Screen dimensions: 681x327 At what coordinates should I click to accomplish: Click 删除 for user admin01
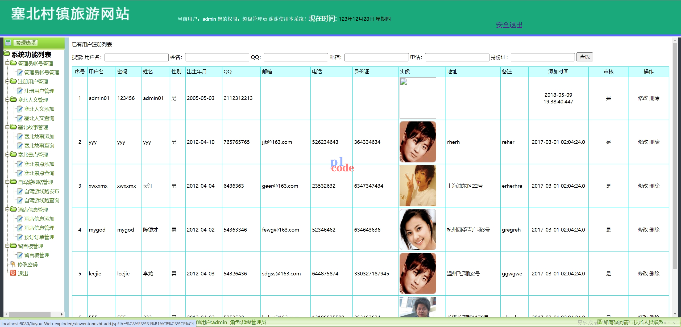coord(654,98)
